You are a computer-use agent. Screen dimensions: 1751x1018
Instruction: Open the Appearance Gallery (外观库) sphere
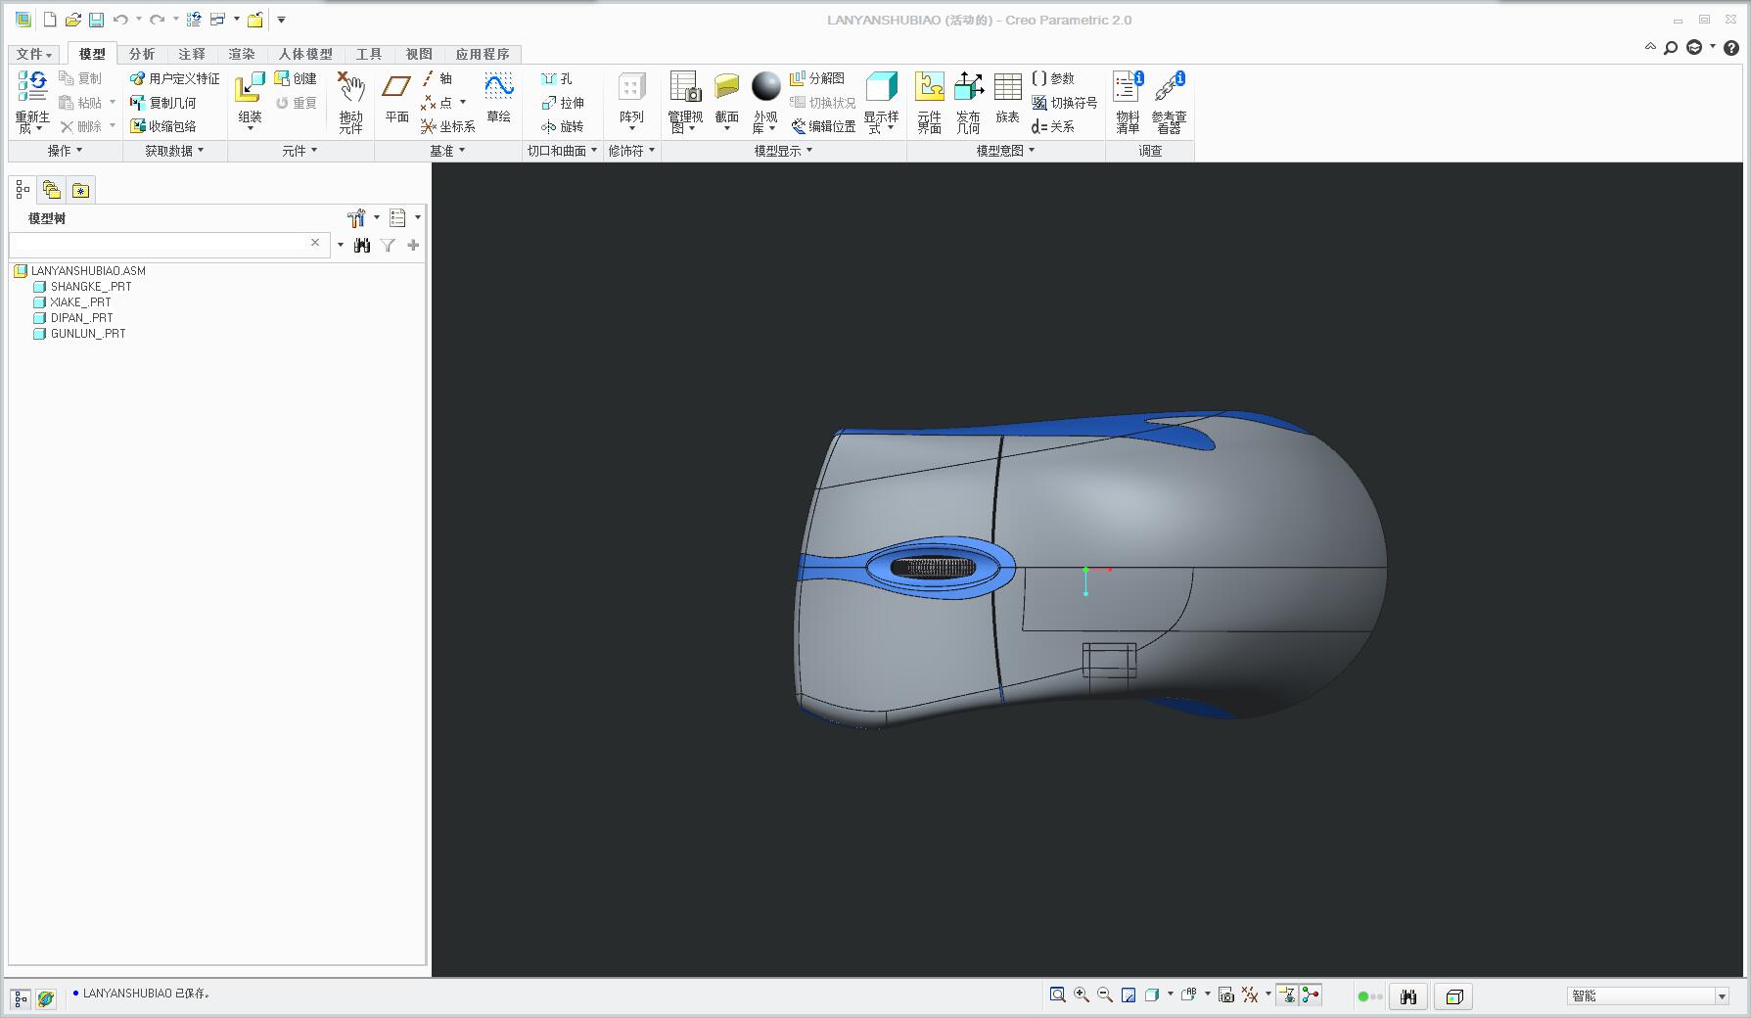765,86
